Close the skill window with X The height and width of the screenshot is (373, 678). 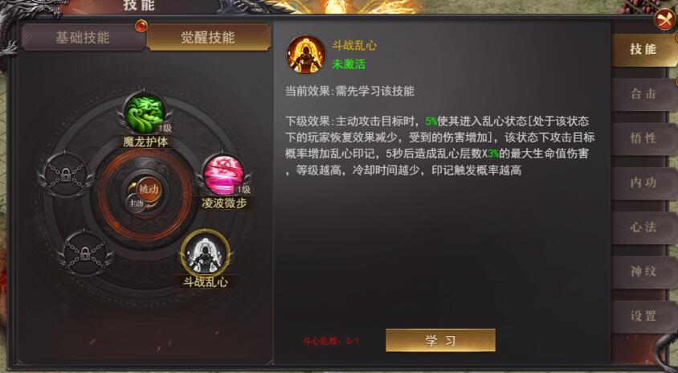click(x=664, y=19)
